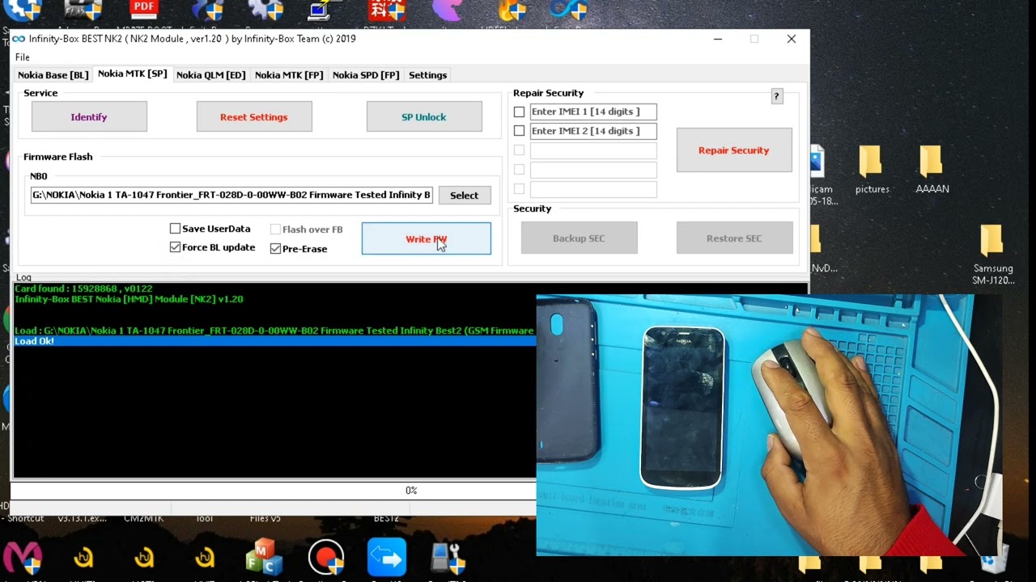1036x582 pixels.
Task: Click the Backup SEC button
Action: point(579,238)
